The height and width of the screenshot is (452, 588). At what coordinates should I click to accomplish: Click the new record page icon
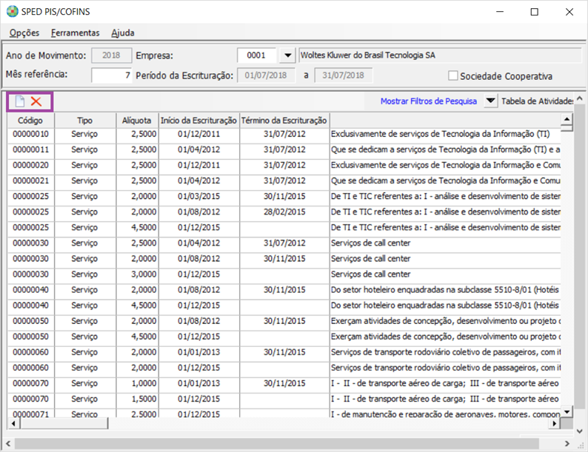pyautogui.click(x=20, y=101)
